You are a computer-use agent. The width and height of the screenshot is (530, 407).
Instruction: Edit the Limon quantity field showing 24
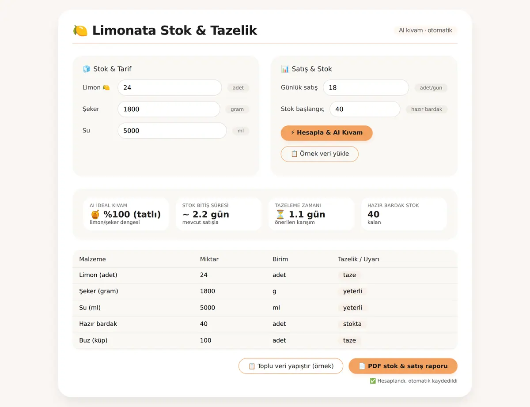[x=170, y=87]
